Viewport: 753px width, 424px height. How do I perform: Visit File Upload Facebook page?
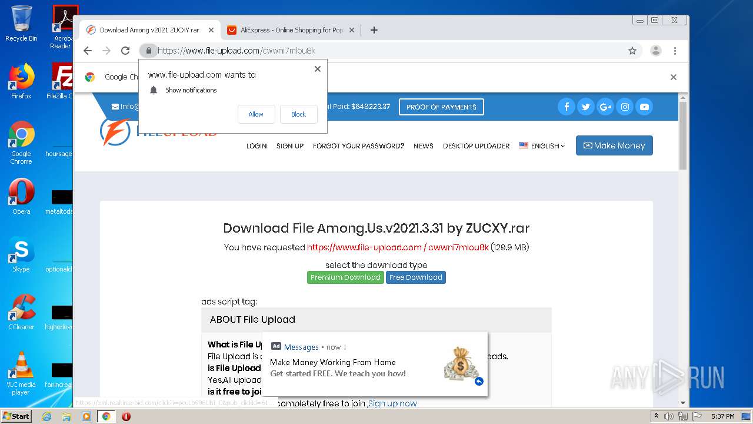566,107
